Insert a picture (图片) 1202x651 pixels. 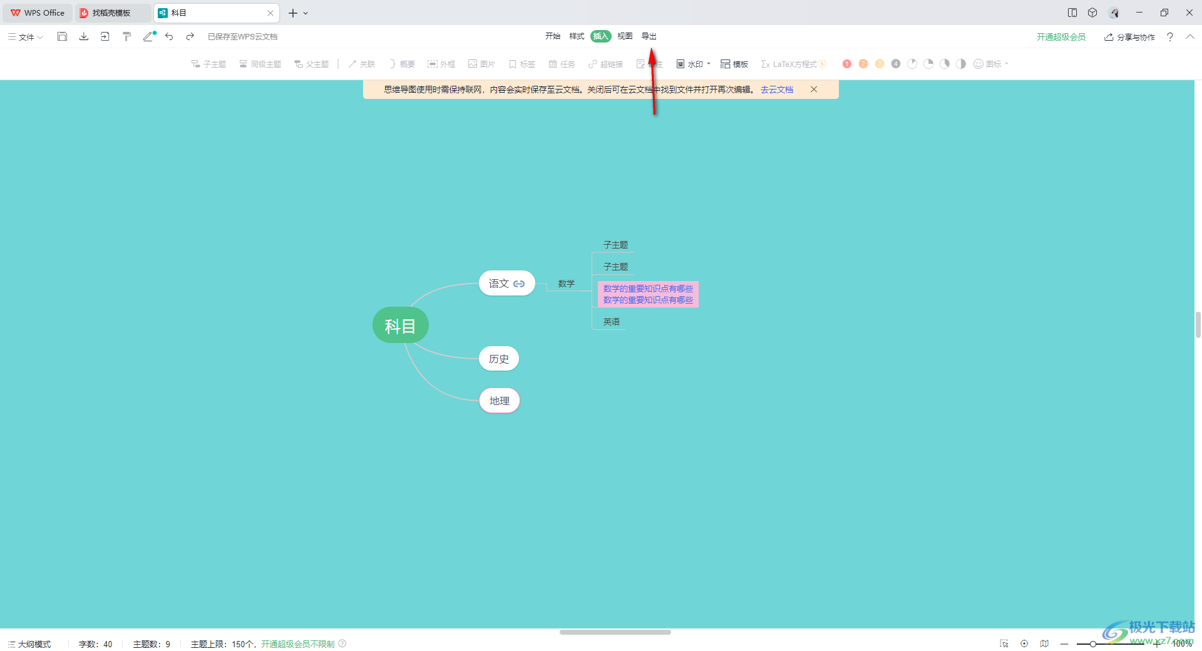tap(481, 64)
